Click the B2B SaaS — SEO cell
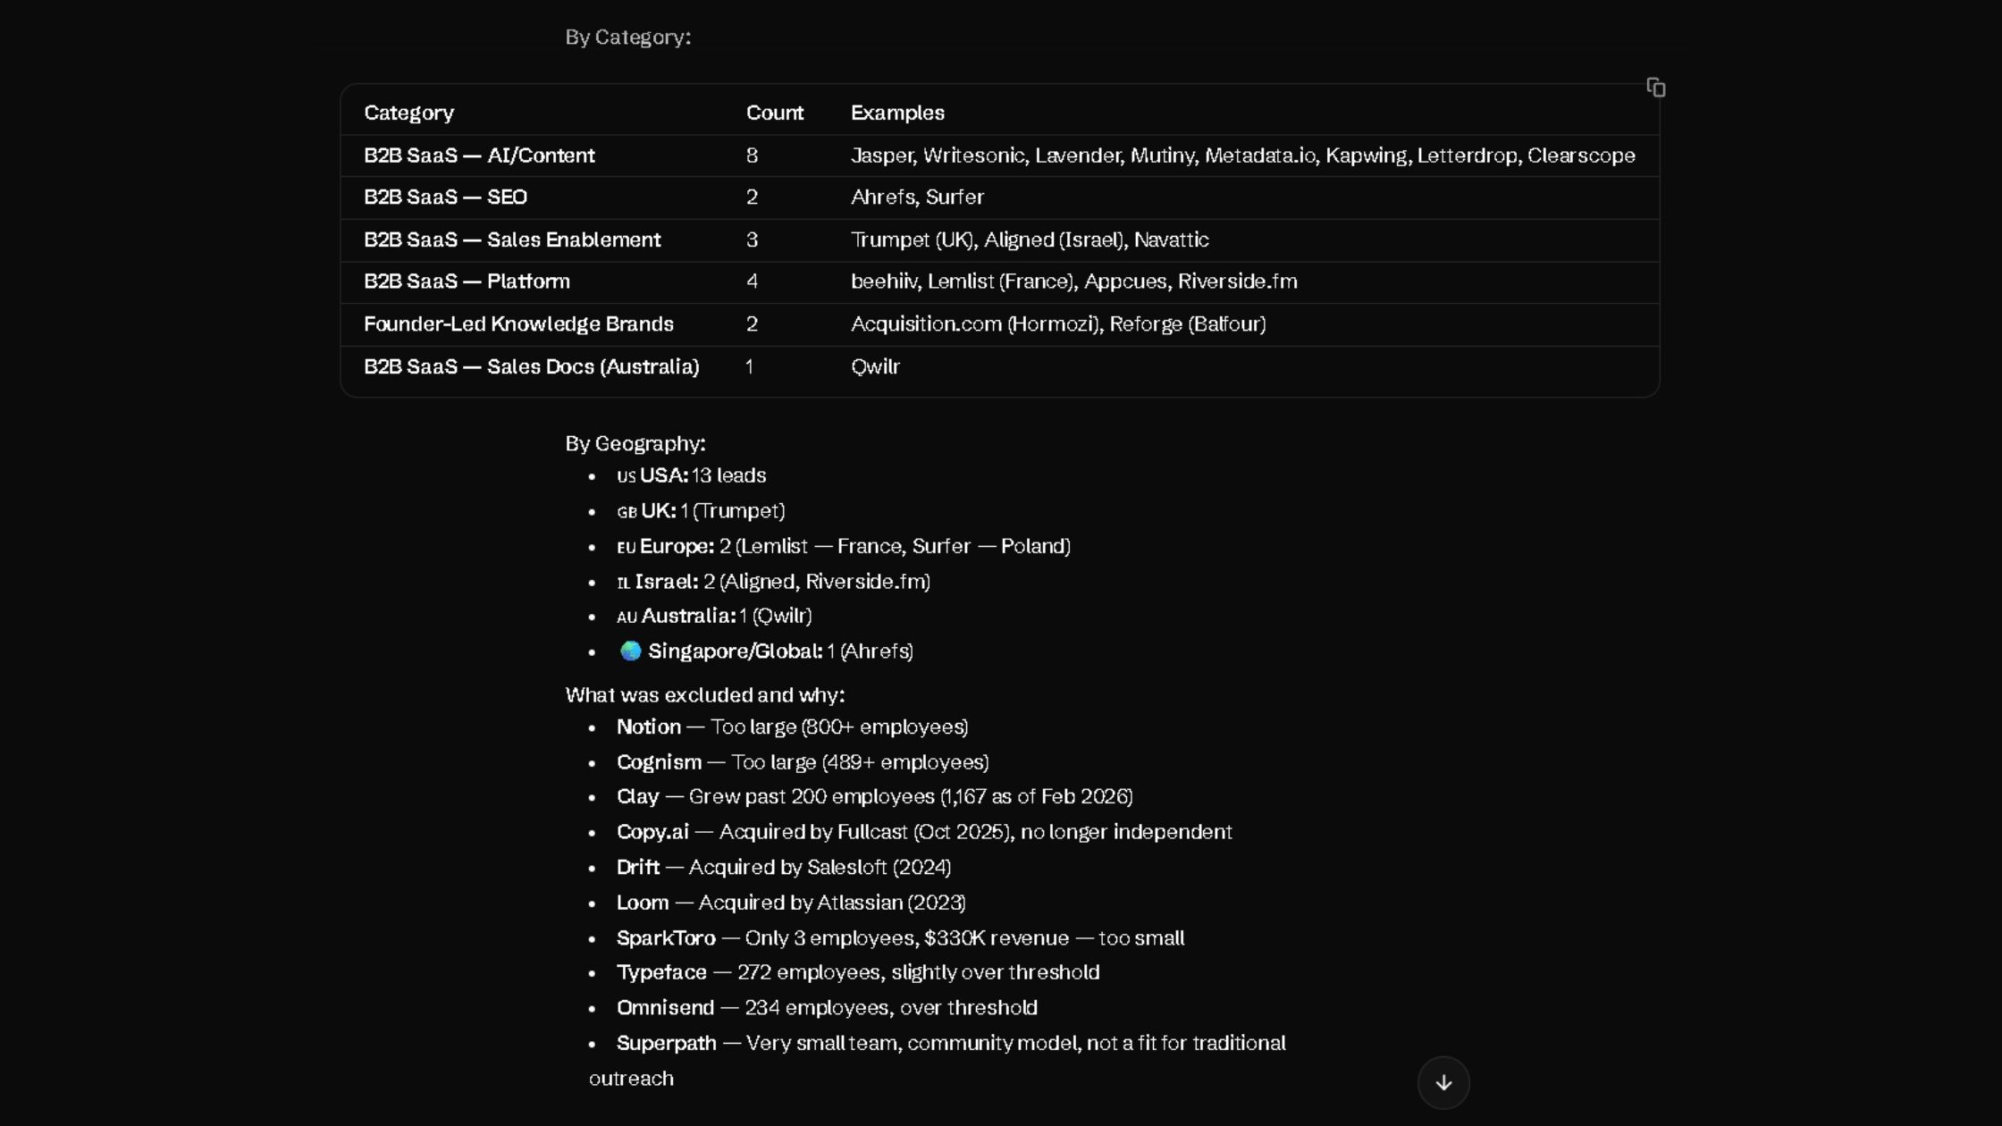This screenshot has width=2002, height=1126. pos(445,197)
